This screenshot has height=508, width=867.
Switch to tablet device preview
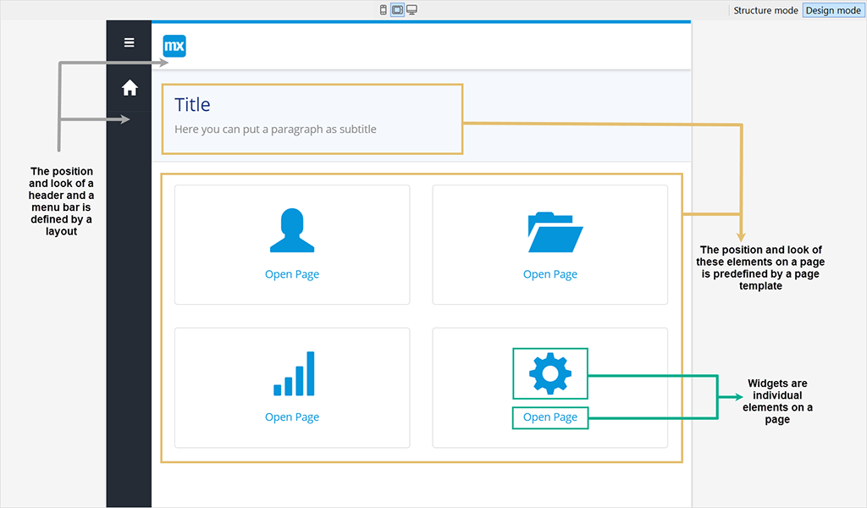point(397,10)
